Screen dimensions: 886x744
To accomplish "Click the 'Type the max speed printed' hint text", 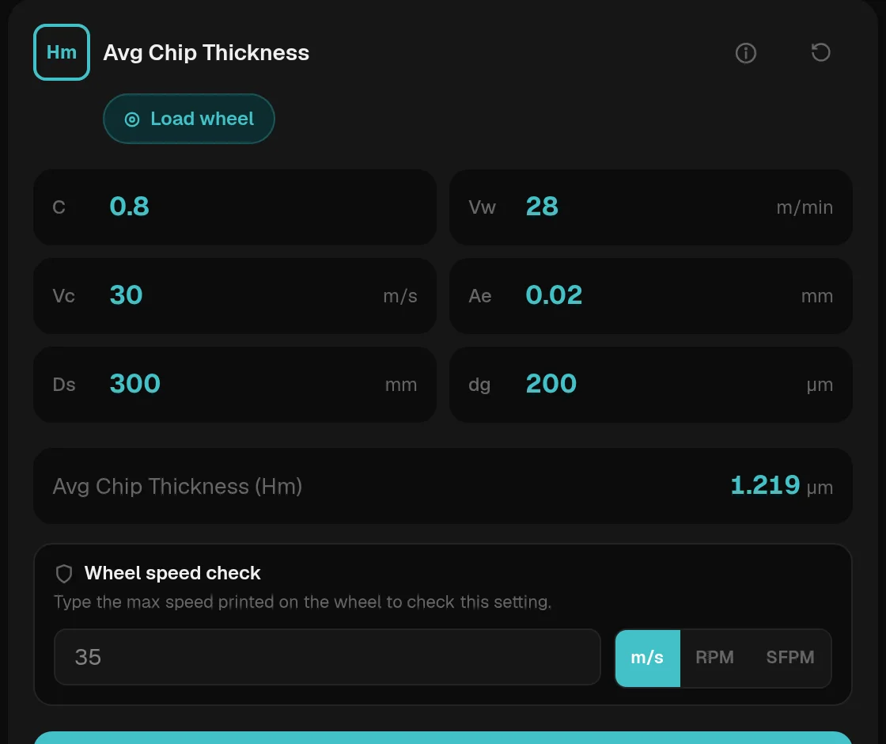I will [x=302, y=602].
